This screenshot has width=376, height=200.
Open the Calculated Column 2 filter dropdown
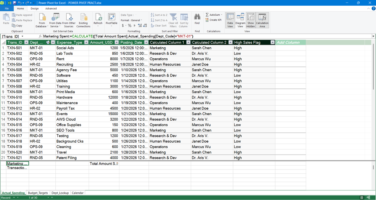[230, 42]
